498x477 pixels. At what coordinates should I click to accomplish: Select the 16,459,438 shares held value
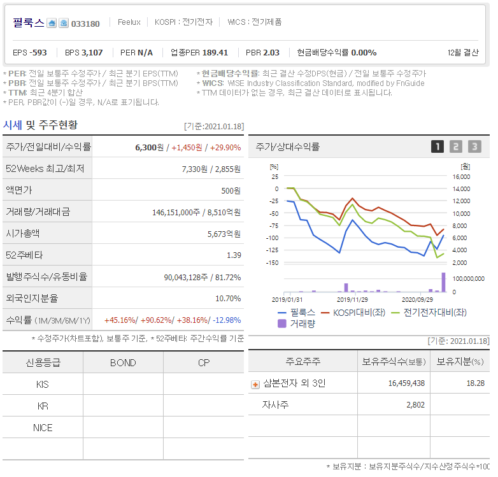point(406,383)
